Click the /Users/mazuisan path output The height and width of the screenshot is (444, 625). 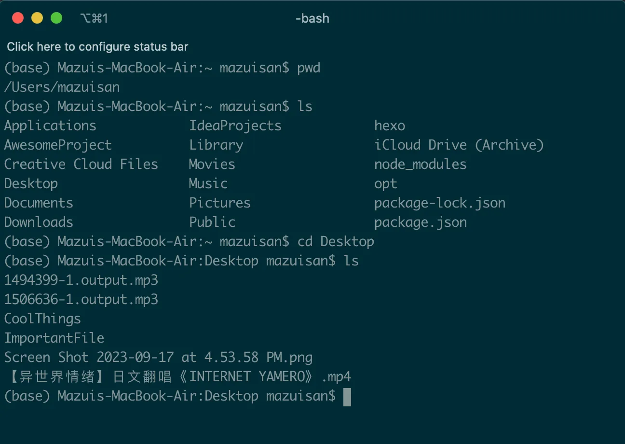click(x=62, y=87)
